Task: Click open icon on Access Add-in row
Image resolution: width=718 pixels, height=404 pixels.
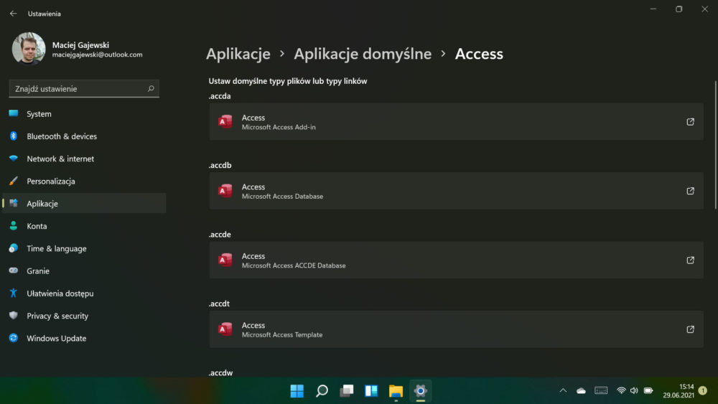Action: pos(690,122)
